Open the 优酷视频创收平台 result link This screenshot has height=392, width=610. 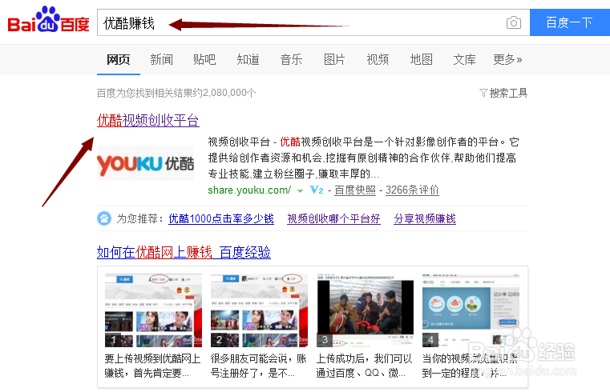click(147, 120)
